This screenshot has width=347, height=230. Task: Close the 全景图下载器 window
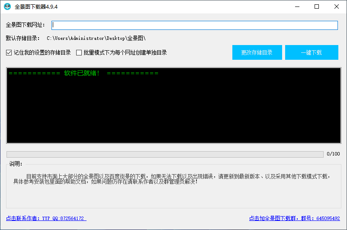(337, 7)
